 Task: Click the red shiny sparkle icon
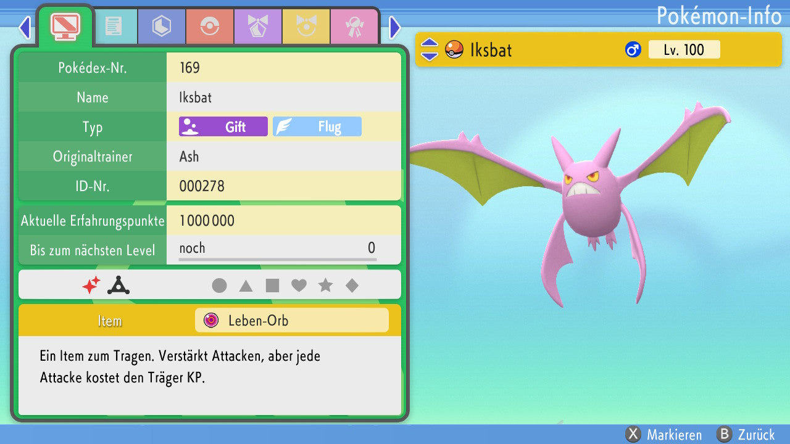[91, 285]
